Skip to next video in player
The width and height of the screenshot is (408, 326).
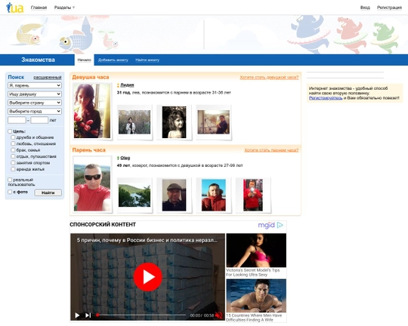coord(88,315)
